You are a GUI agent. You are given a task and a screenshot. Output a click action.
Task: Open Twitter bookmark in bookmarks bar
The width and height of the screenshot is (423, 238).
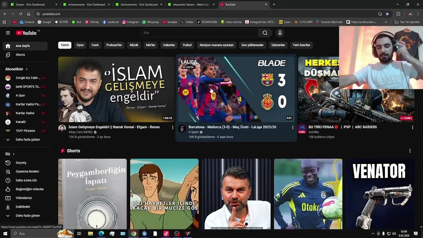coord(187,22)
